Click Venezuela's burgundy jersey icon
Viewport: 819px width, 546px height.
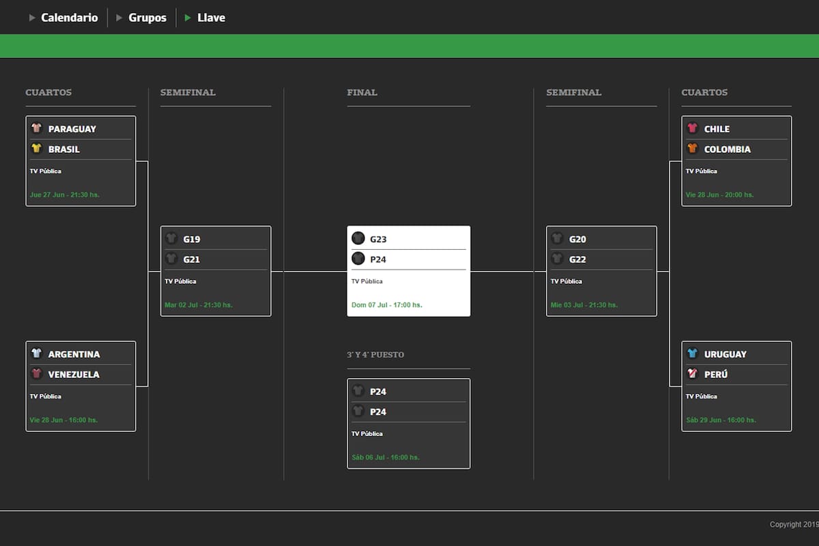click(36, 374)
